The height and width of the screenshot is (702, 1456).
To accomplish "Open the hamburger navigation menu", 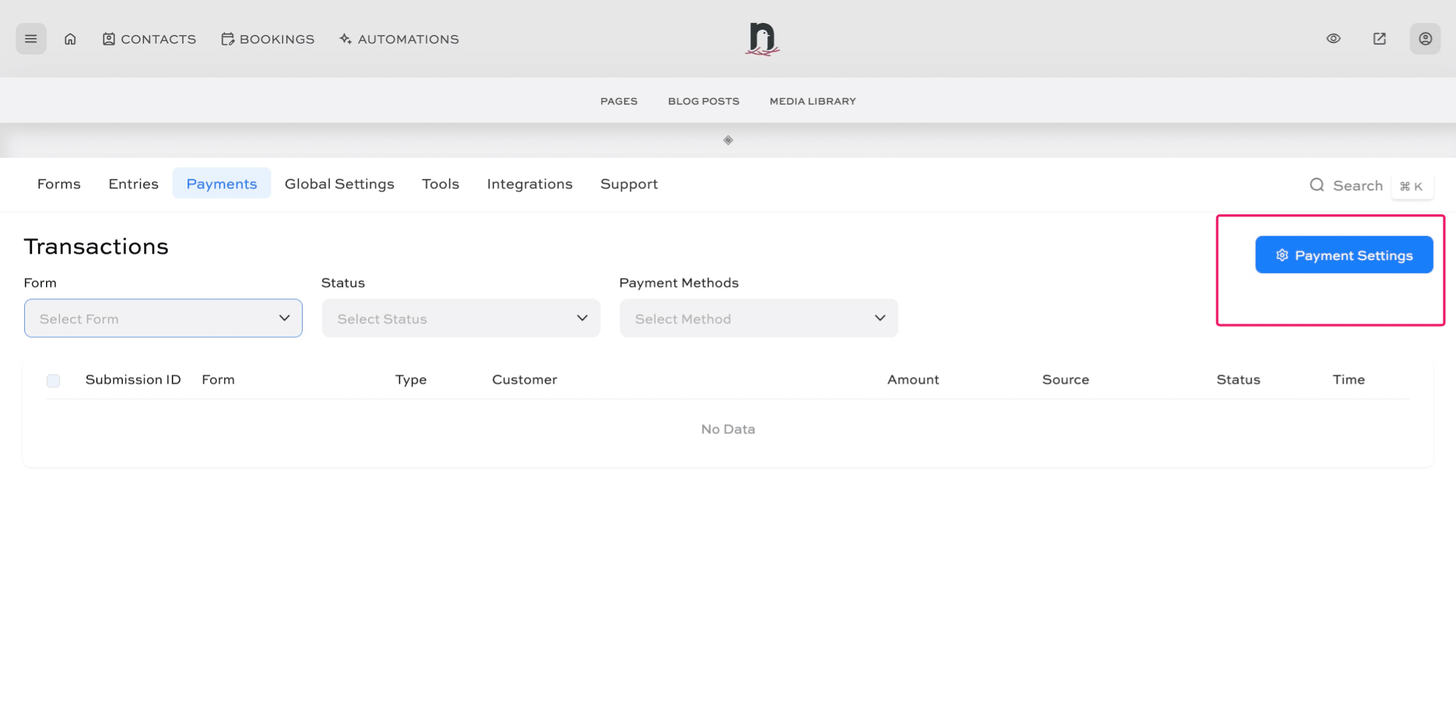I will click(30, 38).
